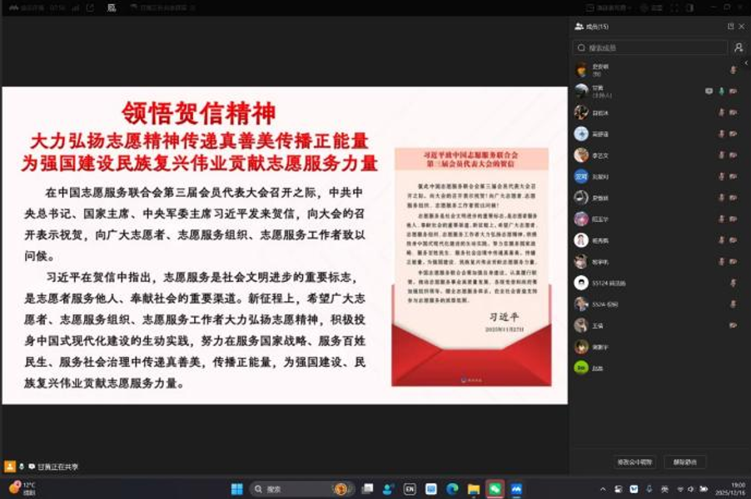Click the search members input field
Image resolution: width=751 pixels, height=499 pixels.
pyautogui.click(x=651, y=48)
